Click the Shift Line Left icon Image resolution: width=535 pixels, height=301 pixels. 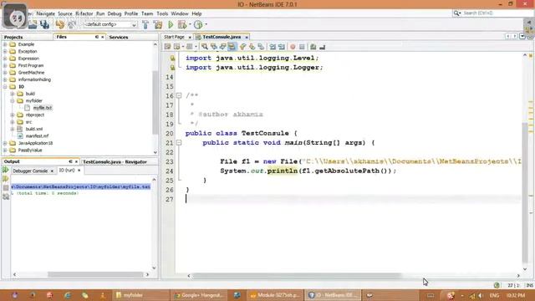coord(273,47)
